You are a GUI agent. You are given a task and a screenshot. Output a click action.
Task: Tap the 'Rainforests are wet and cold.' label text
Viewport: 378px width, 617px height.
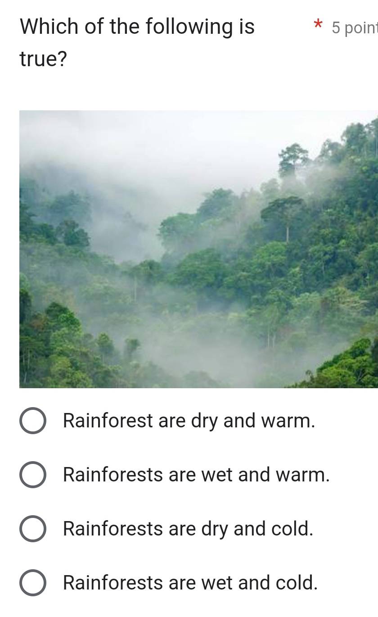[190, 583]
